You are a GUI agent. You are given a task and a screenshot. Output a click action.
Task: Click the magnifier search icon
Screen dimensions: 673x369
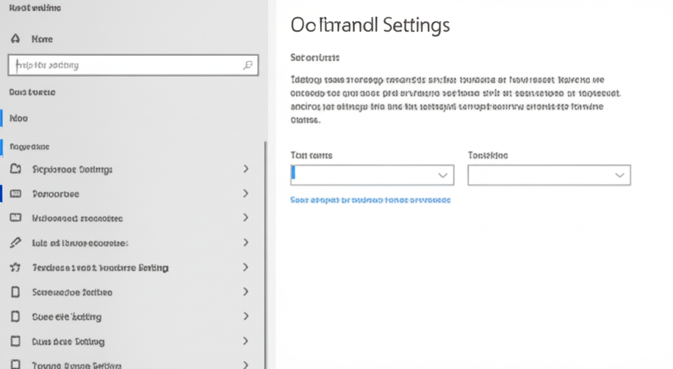[248, 65]
